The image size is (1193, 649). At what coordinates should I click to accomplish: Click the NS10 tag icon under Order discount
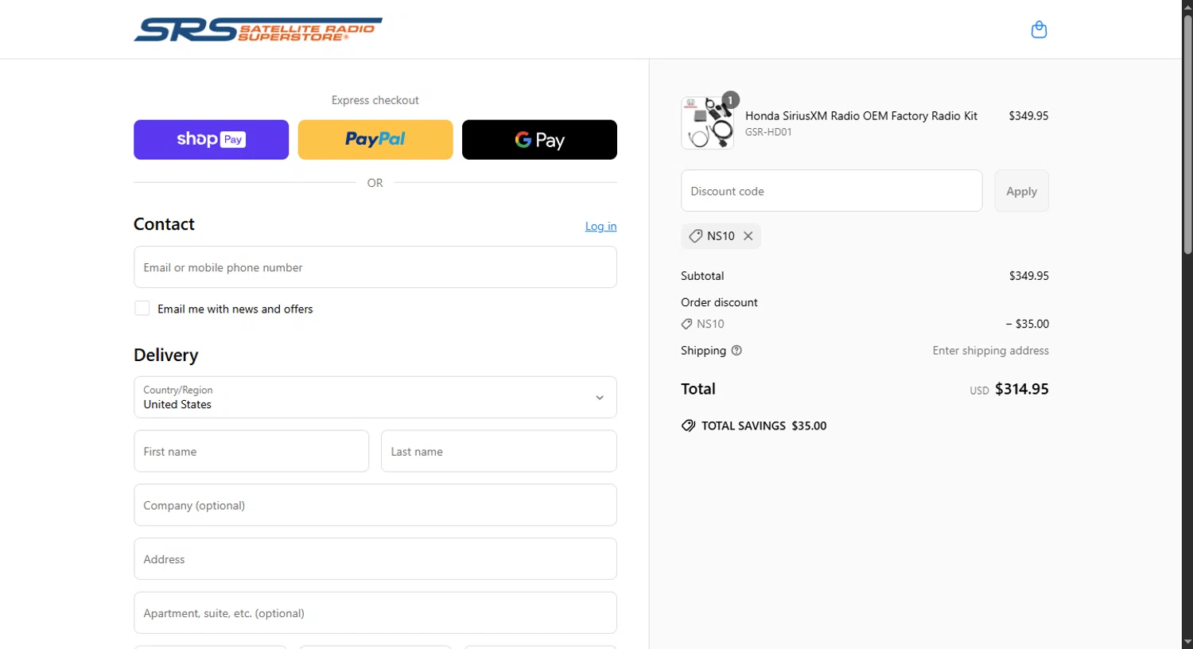687,324
